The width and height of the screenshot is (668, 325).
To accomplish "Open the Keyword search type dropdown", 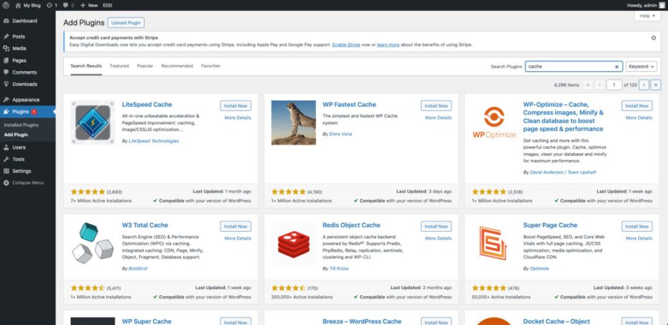I will click(x=641, y=66).
